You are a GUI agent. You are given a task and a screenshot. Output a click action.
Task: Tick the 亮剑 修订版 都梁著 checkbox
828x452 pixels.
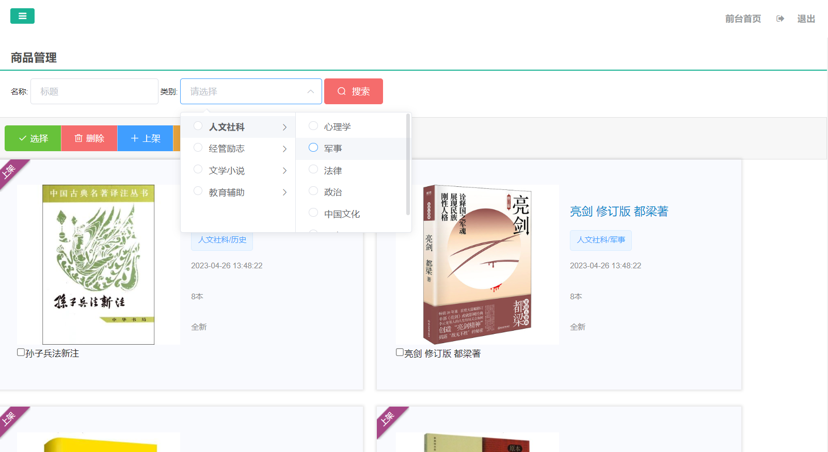[400, 352]
